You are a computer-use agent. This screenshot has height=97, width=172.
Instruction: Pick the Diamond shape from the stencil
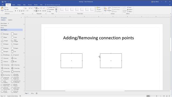click(5, 58)
